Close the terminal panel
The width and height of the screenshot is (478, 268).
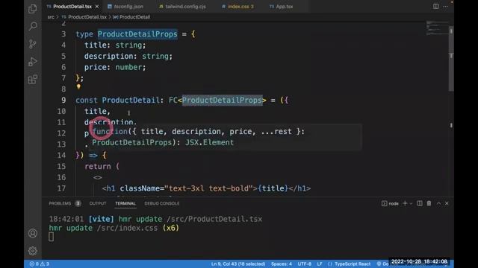tap(447, 203)
